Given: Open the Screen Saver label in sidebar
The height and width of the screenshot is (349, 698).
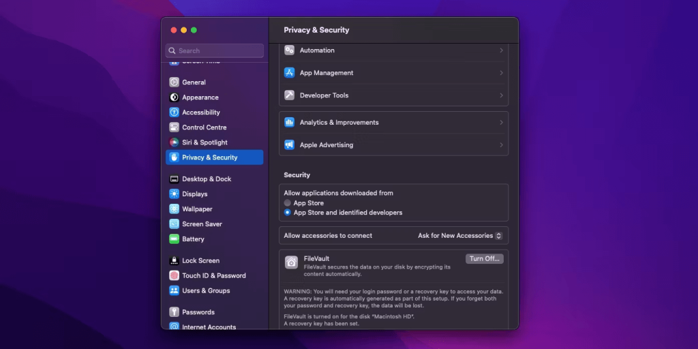Looking at the screenshot, I should point(202,224).
